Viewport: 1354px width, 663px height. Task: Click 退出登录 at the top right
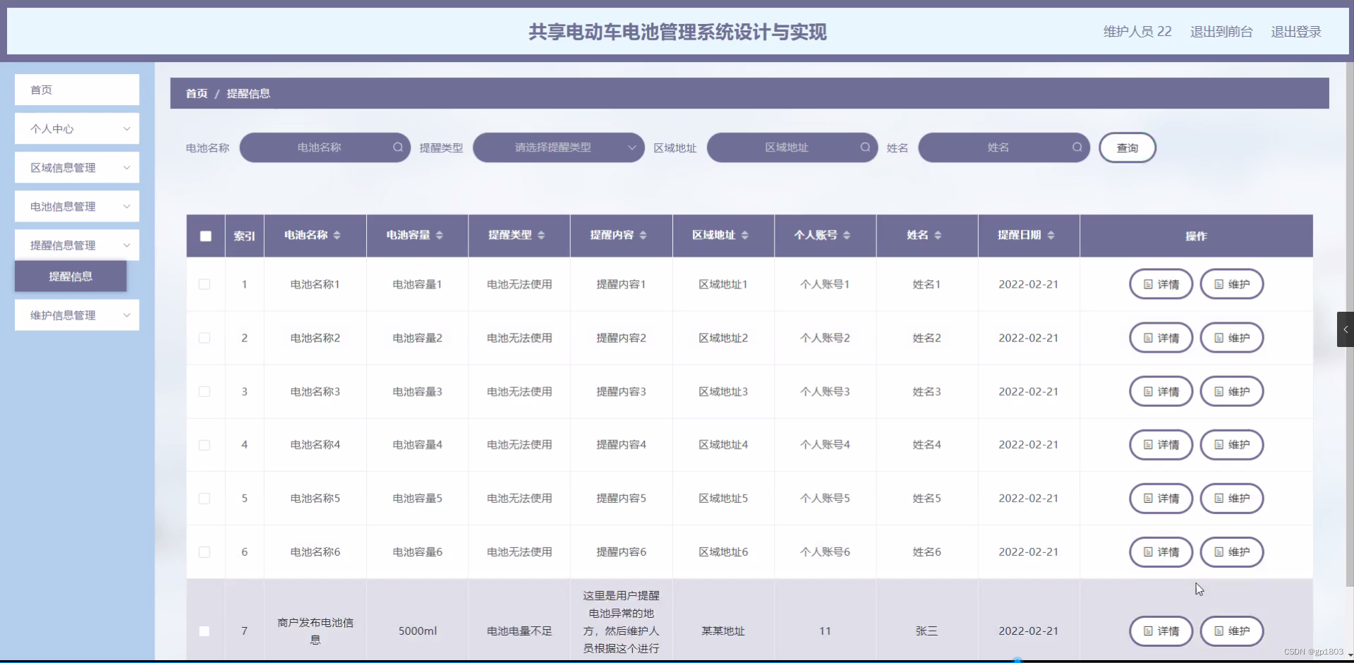pos(1297,31)
